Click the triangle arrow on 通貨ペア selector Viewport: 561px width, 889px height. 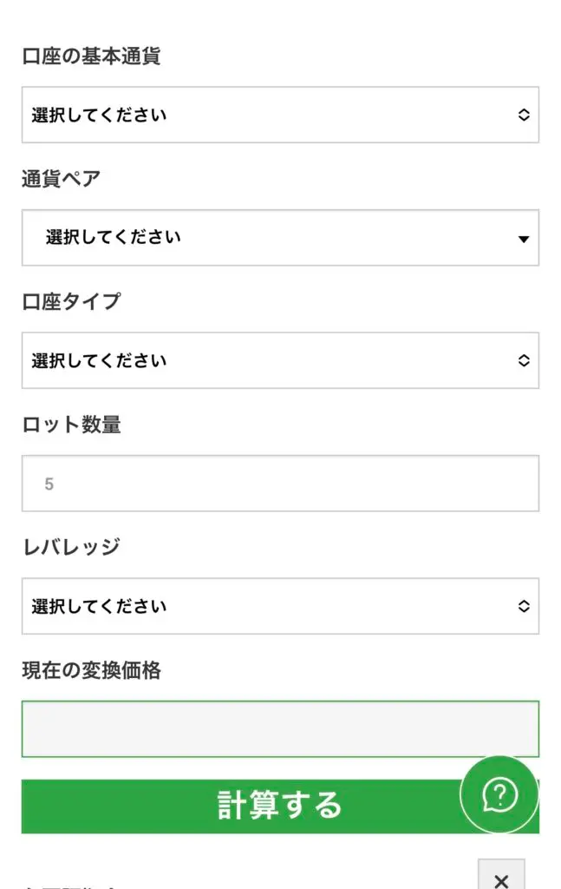(x=523, y=239)
